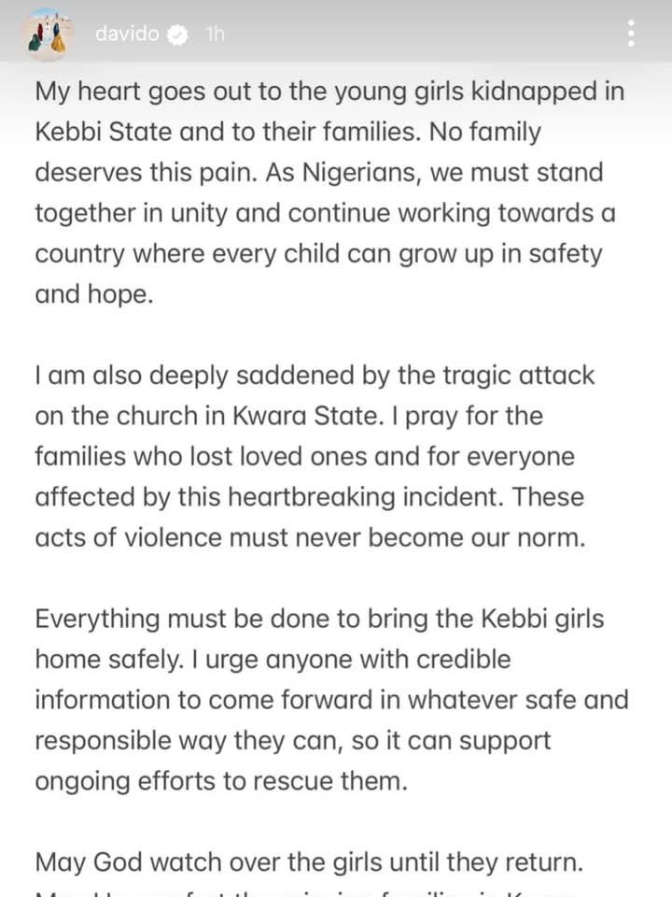Click the verified badge beside davido
The height and width of the screenshot is (897, 672).
176,36
